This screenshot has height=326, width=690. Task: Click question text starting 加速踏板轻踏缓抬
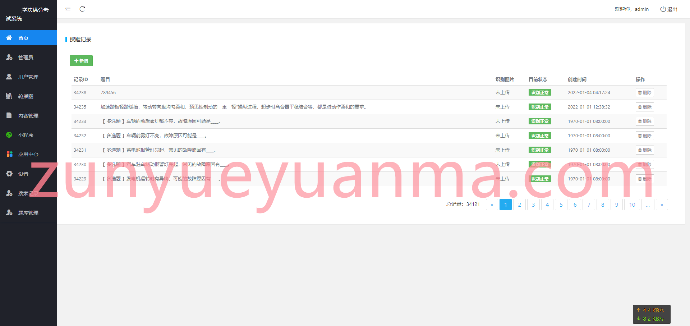click(x=234, y=107)
